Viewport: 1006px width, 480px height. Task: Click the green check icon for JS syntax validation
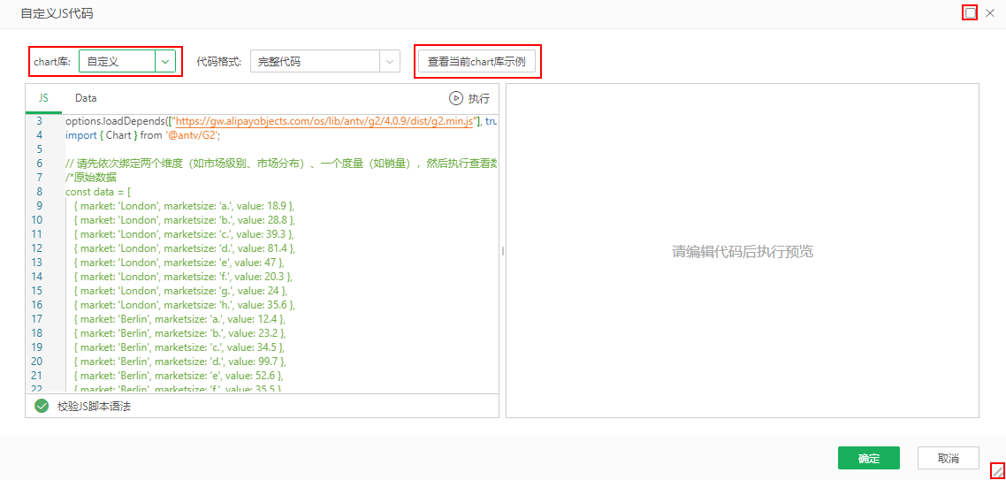41,406
